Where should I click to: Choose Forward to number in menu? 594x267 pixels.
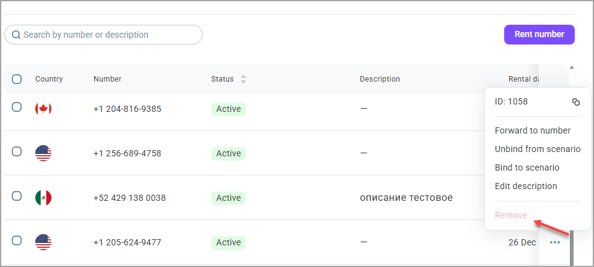click(x=533, y=130)
